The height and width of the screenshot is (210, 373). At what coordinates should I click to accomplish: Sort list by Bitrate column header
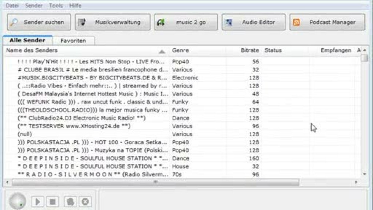tap(250, 51)
